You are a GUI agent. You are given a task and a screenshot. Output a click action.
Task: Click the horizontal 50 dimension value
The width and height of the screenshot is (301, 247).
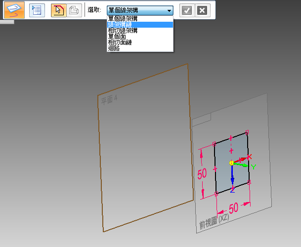(x=233, y=208)
